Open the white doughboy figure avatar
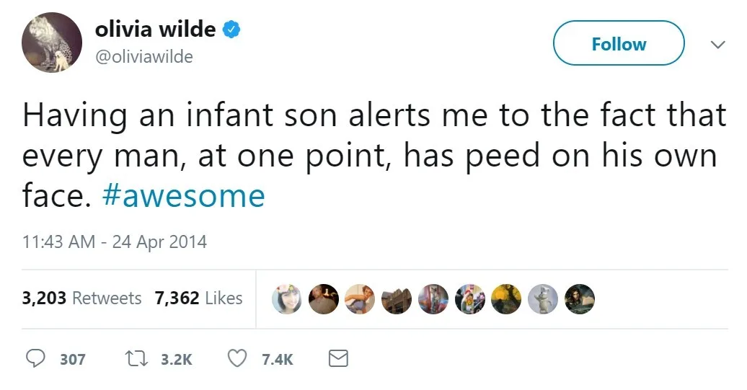The height and width of the screenshot is (390, 747). pyautogui.click(x=543, y=299)
